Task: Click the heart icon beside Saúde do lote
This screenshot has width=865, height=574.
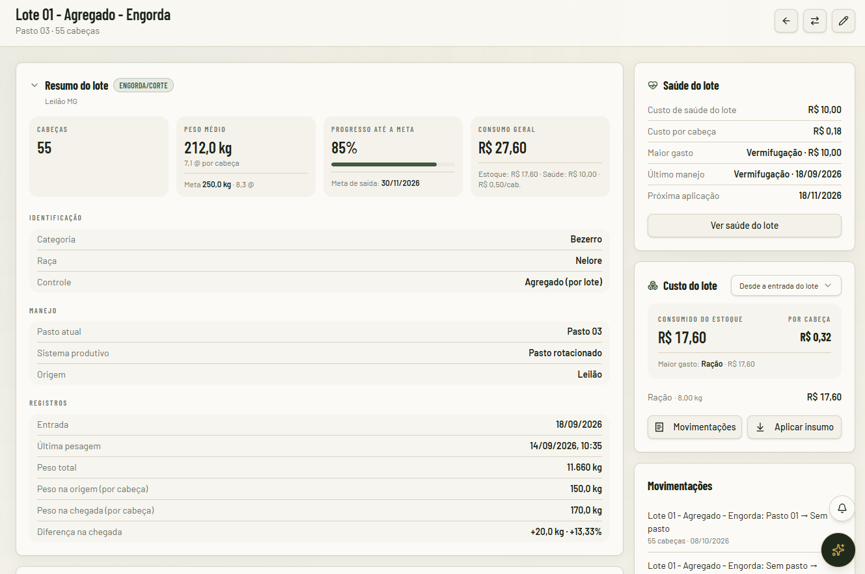Action: [653, 86]
